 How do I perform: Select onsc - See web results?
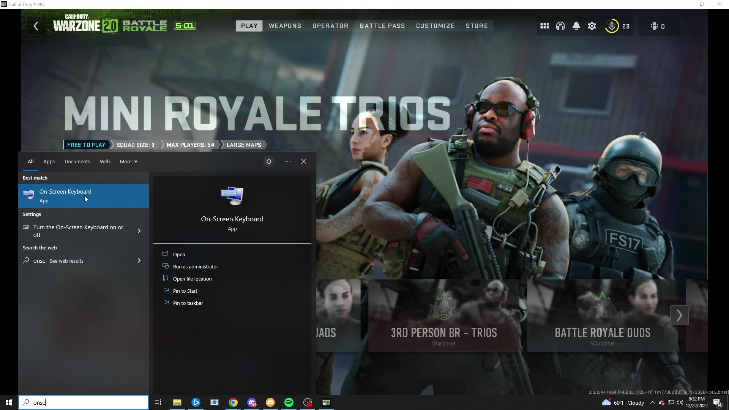(58, 261)
